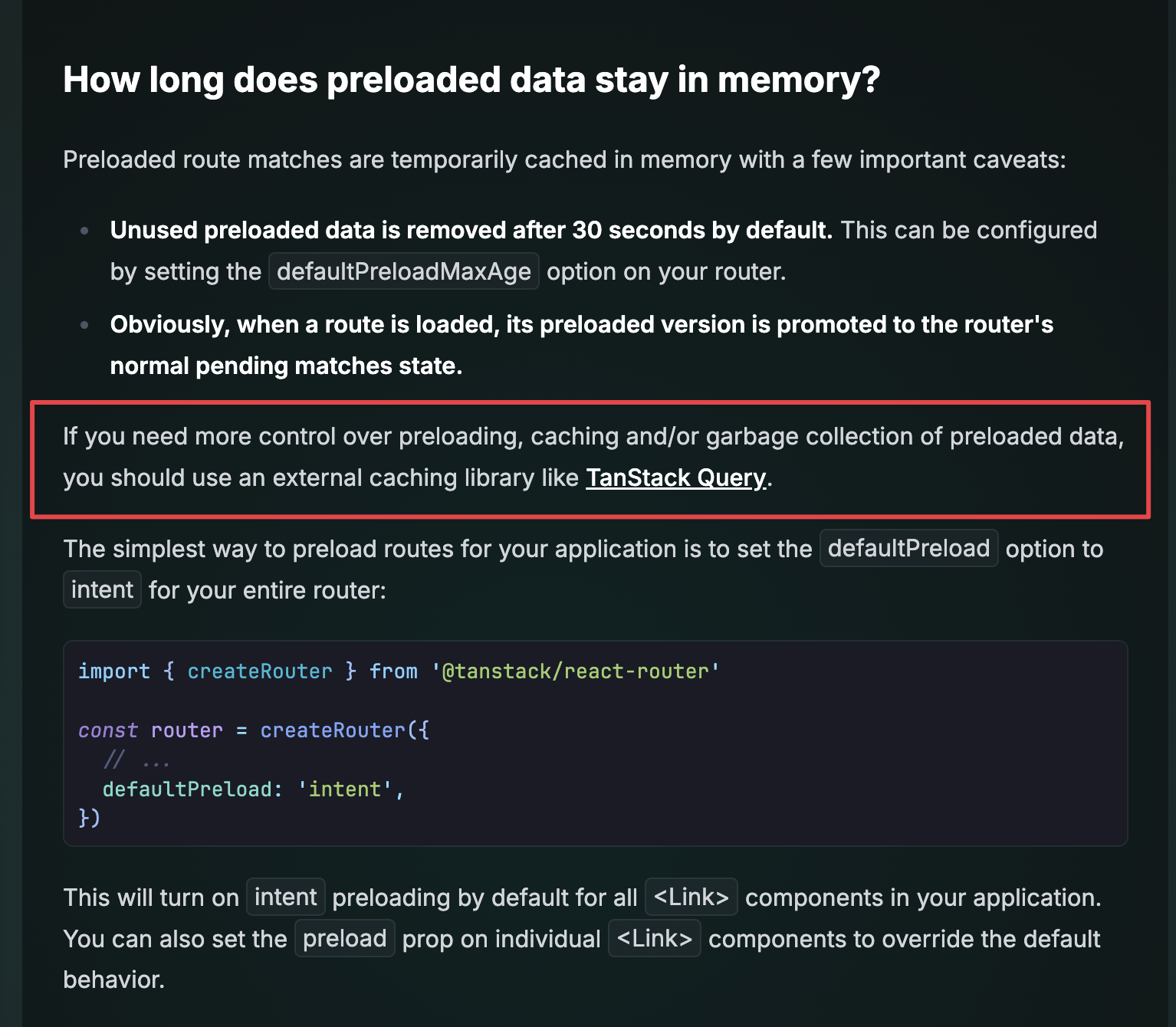The width and height of the screenshot is (1176, 1027).
Task: Click the 'import' keyword in the code block
Action: [114, 671]
